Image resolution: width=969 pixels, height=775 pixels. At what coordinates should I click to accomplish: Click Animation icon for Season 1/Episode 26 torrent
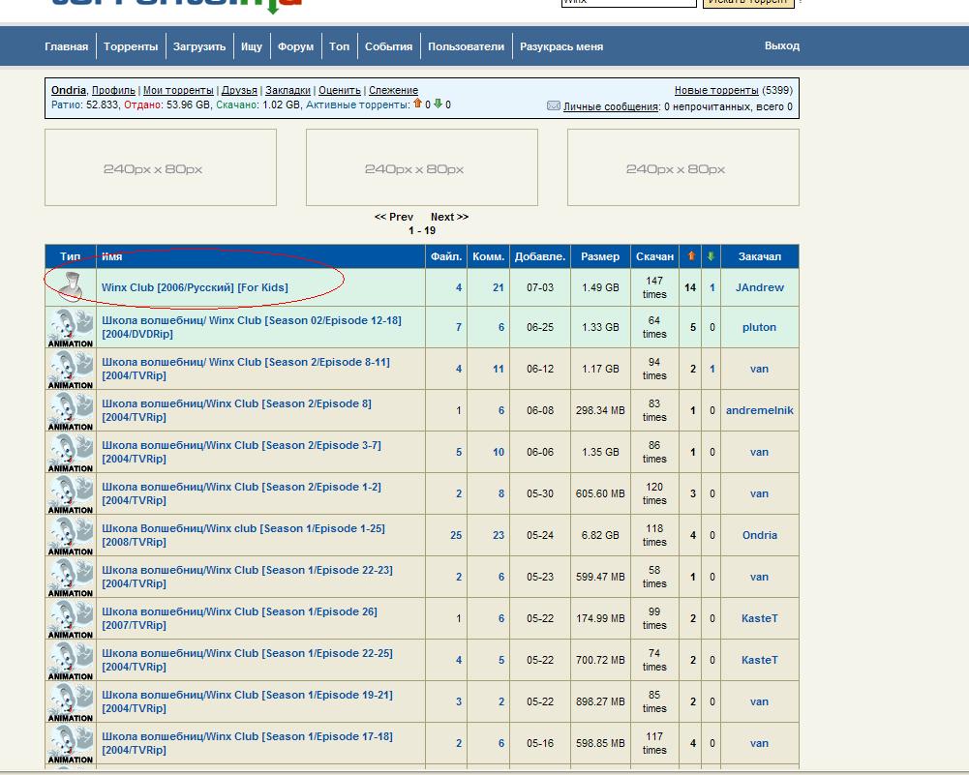(x=71, y=618)
